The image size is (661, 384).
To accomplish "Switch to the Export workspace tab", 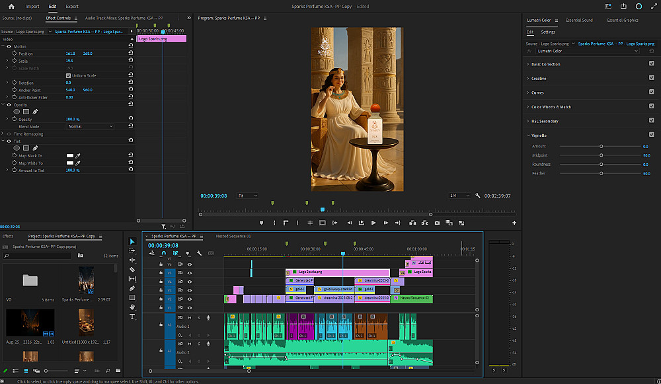I will point(71,6).
